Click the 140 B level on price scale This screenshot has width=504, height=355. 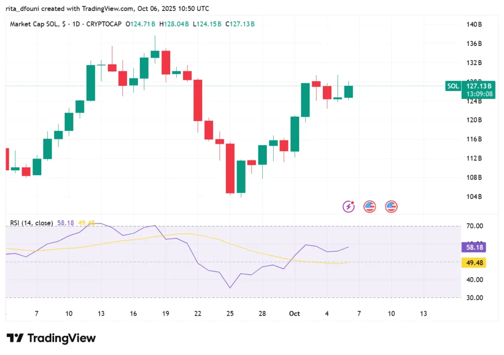tap(474, 25)
